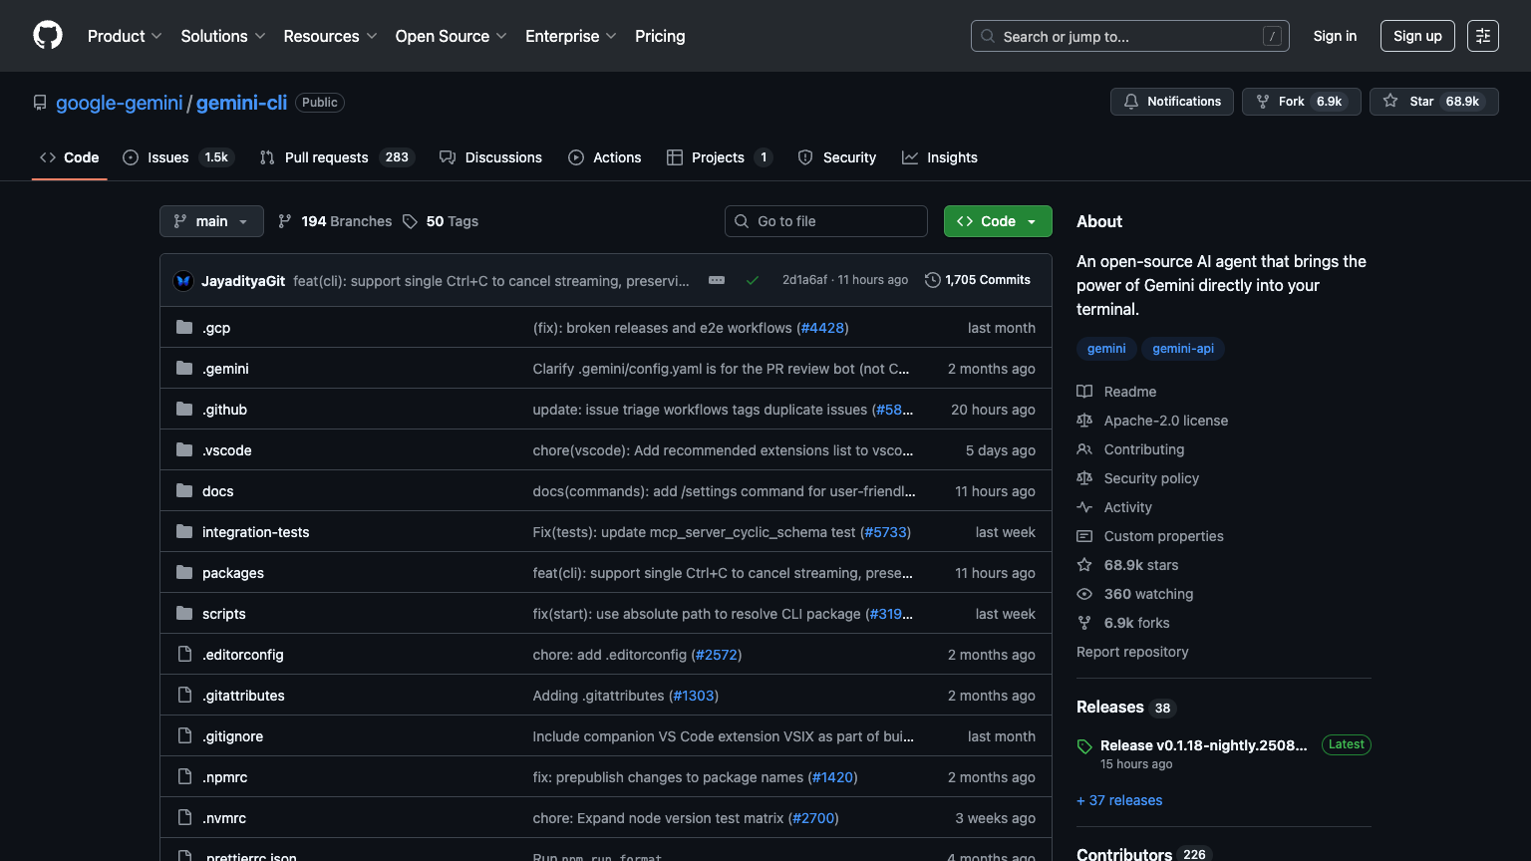
Task: Click the branch icon near 194 Branches
Action: pyautogui.click(x=285, y=220)
